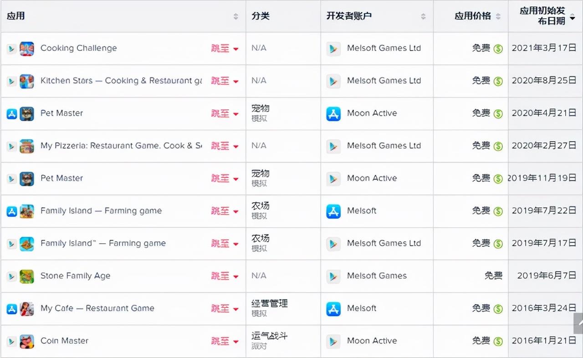The width and height of the screenshot is (583, 358).
Task: Click the Kitchen Stars app icon
Action: pos(27,81)
